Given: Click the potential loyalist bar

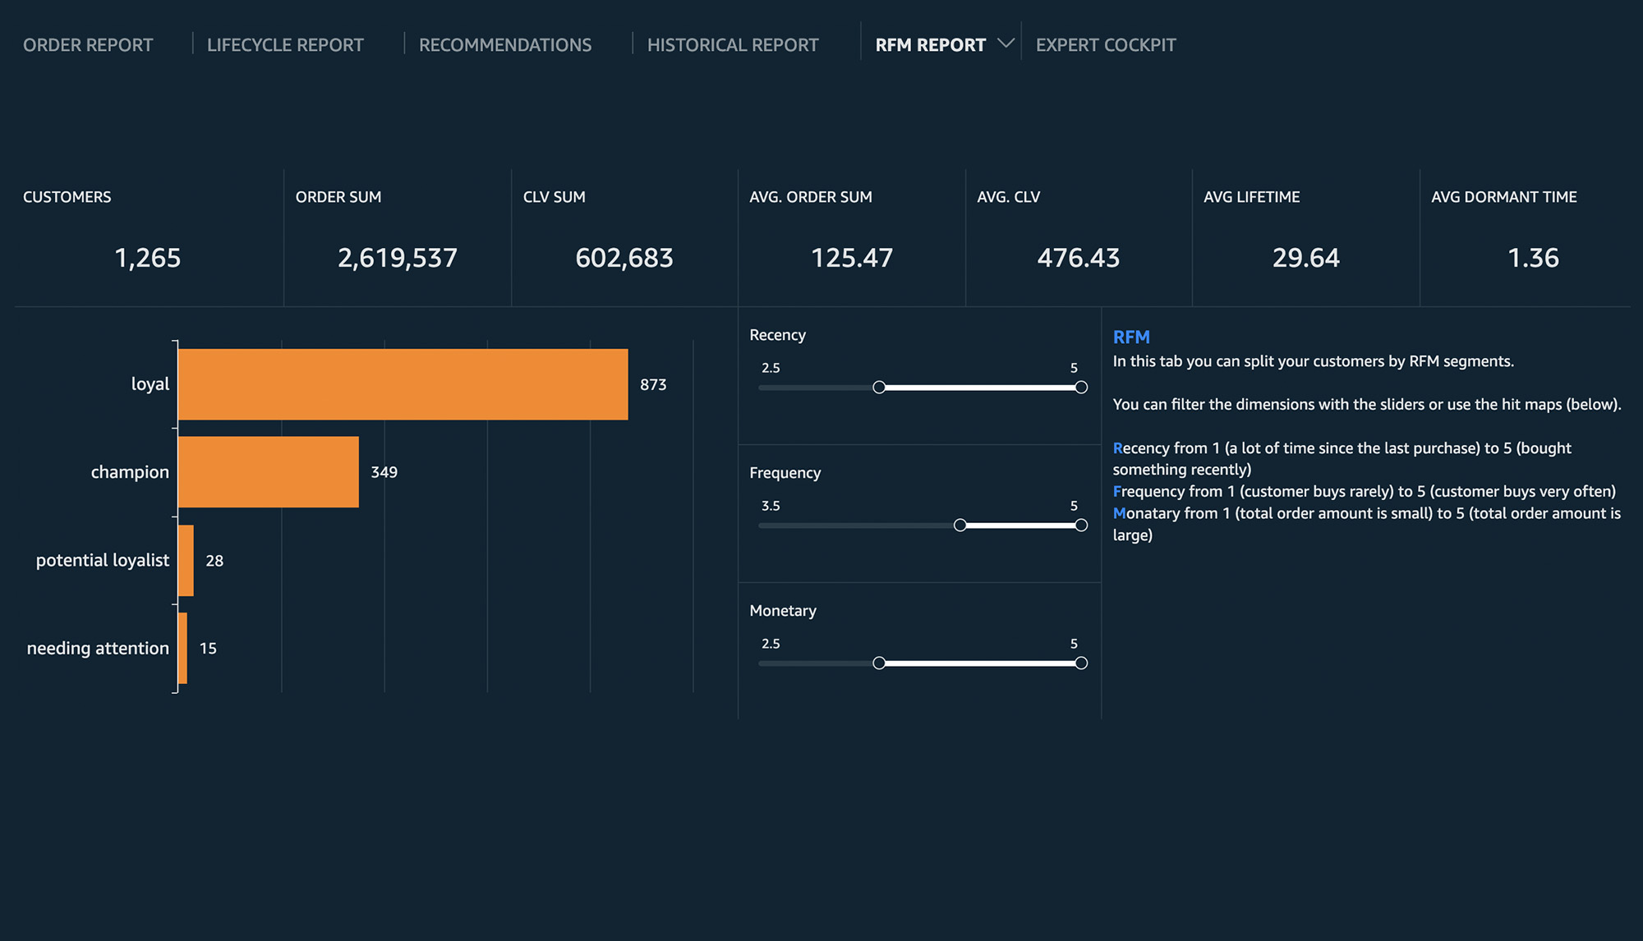Looking at the screenshot, I should (x=186, y=561).
